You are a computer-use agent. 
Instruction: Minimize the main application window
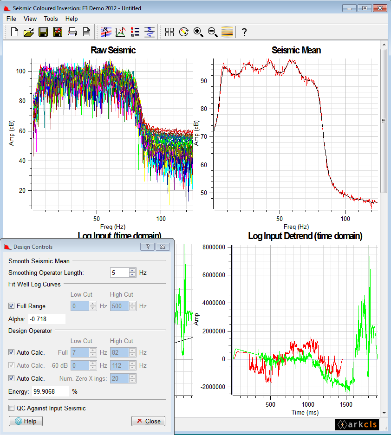[349, 8]
